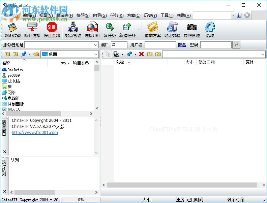Open the 桌面 local path dropdown
Image resolution: width=267 pixels, height=203 pixels.
[x=96, y=55]
